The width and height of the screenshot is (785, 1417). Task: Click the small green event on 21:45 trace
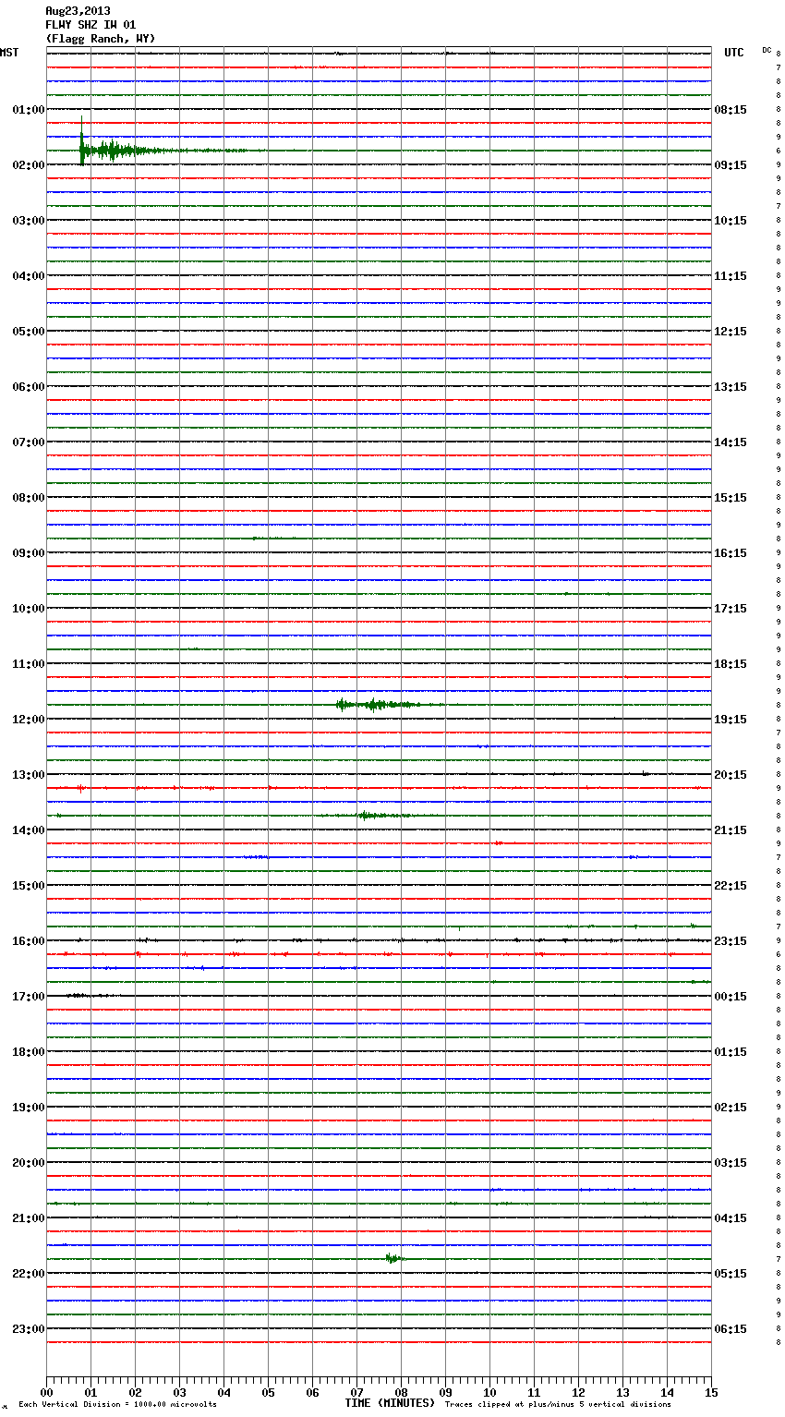click(x=394, y=1258)
